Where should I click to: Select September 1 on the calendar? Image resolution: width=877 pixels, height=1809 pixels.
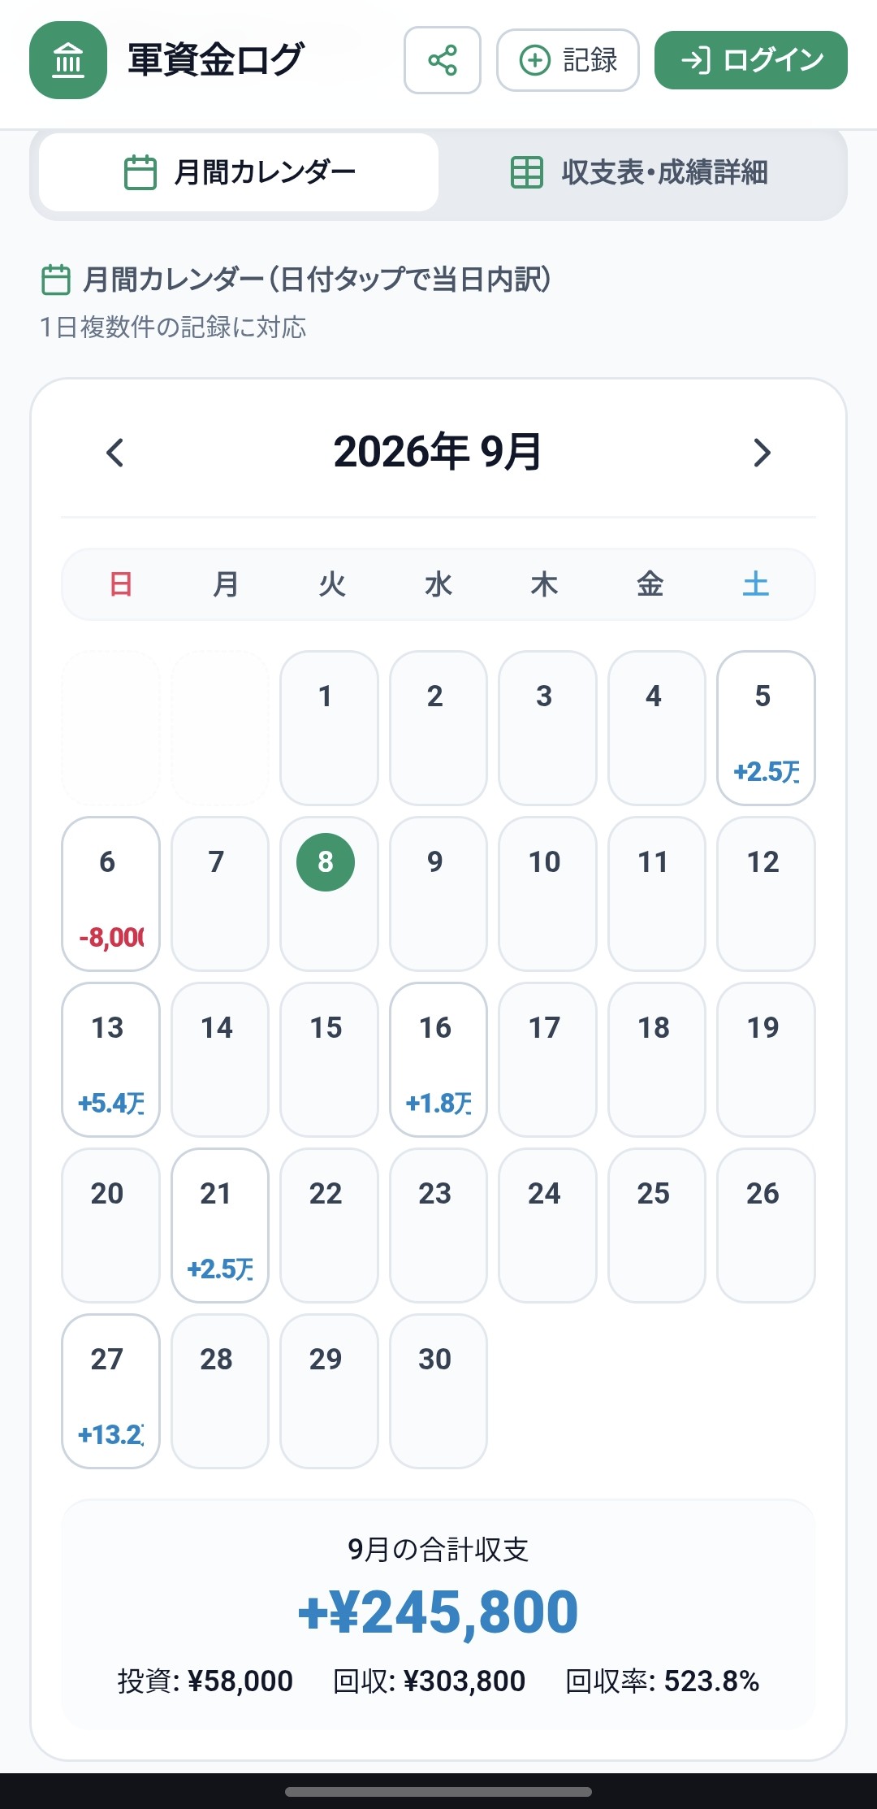coord(329,728)
